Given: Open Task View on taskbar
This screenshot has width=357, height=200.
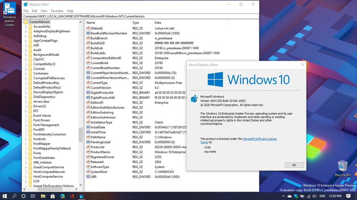Looking at the screenshot, I should [x=33, y=196].
